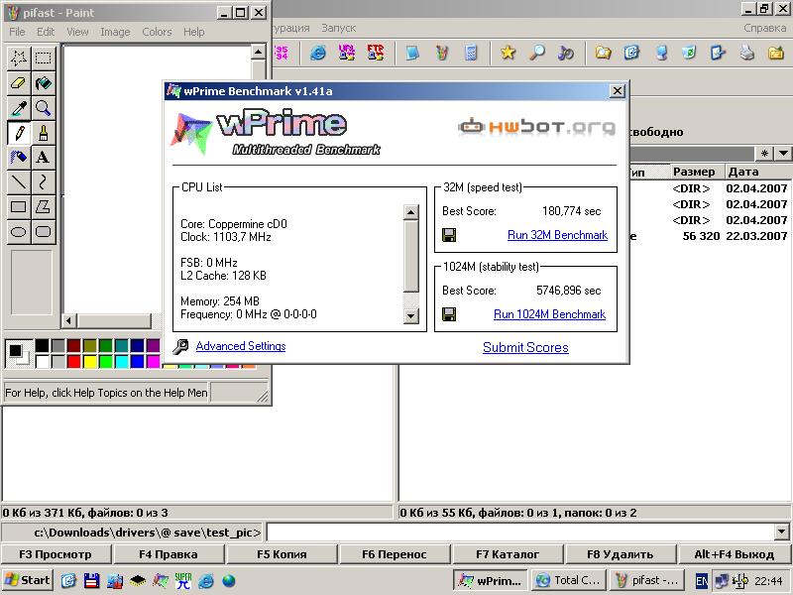Screen dimensions: 793x595
Task: Select the Polygon shape tool
Action: (43, 206)
